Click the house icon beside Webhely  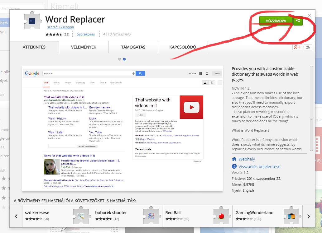[x=234, y=159]
